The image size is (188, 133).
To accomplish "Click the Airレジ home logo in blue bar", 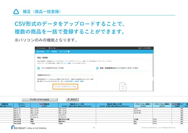I will 40,52.
